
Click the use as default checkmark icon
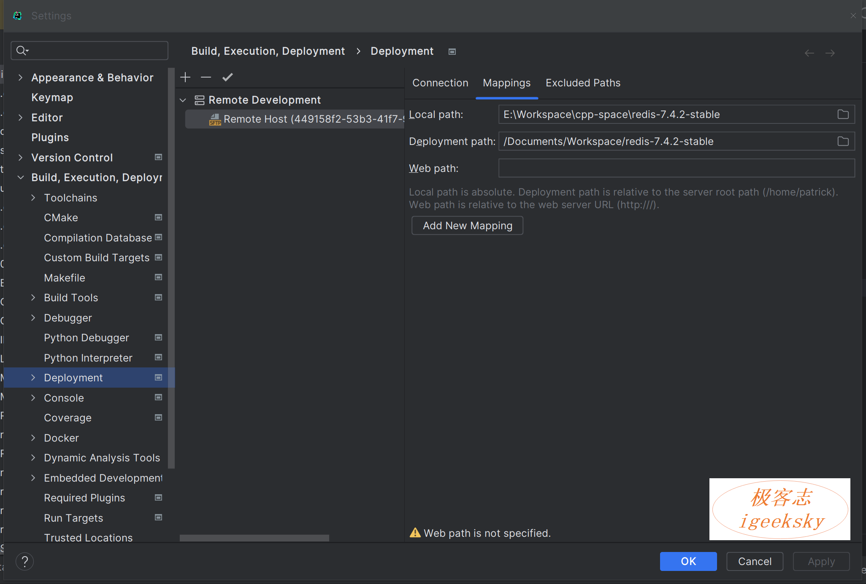pos(227,77)
